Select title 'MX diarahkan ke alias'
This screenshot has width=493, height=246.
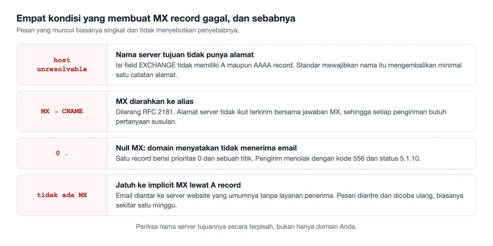click(154, 101)
